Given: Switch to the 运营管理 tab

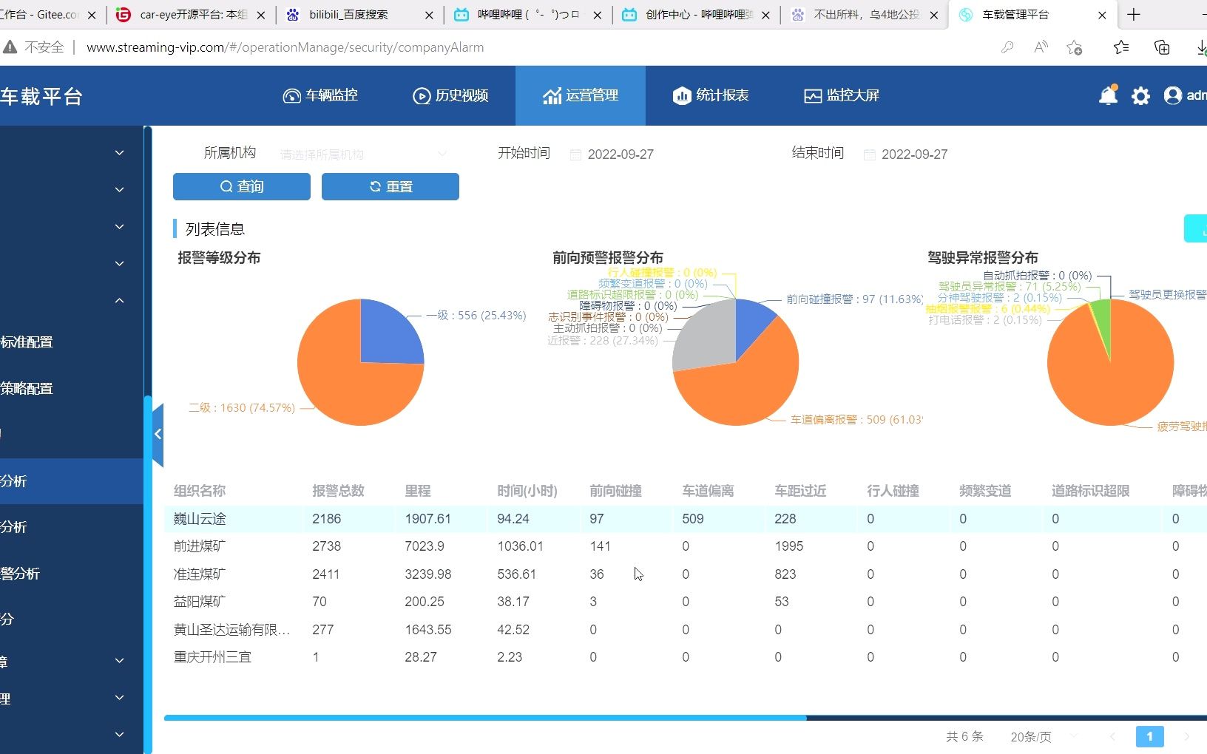Looking at the screenshot, I should pos(580,95).
